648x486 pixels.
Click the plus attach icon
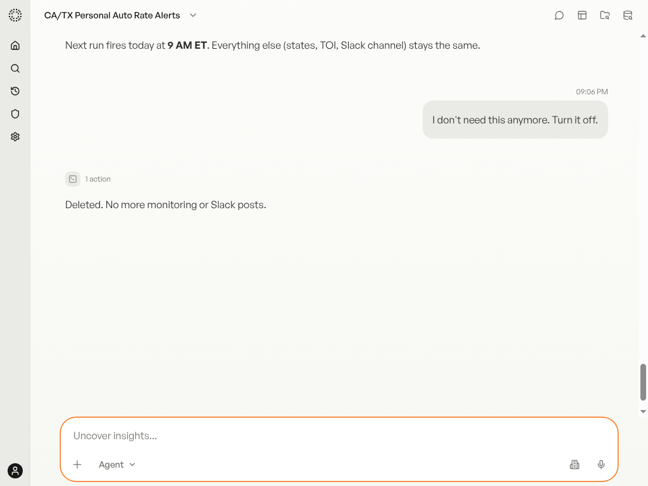pyautogui.click(x=77, y=464)
